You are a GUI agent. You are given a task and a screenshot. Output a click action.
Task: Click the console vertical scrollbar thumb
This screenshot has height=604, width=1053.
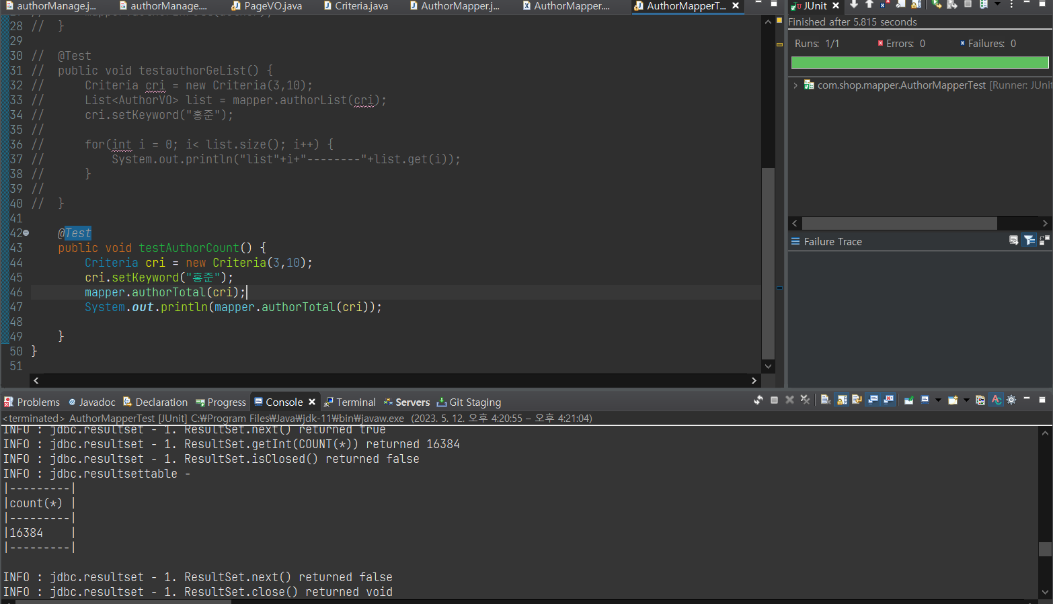(1045, 549)
